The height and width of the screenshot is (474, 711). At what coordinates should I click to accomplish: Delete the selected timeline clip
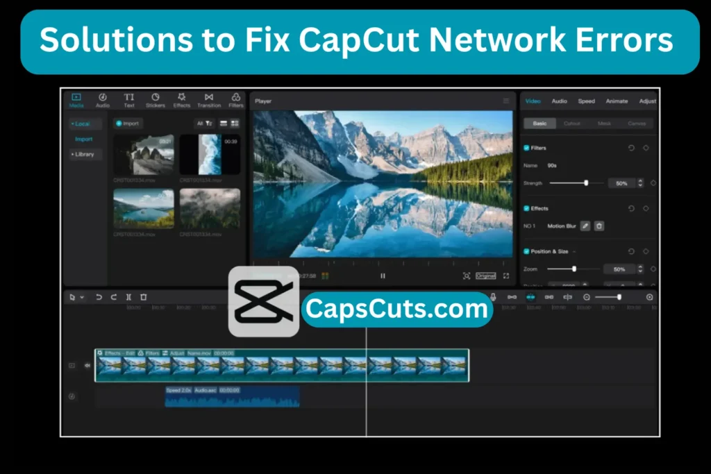coord(143,297)
